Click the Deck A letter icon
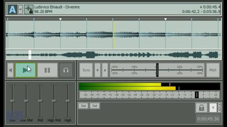This screenshot has width=227, height=127. 12,10
